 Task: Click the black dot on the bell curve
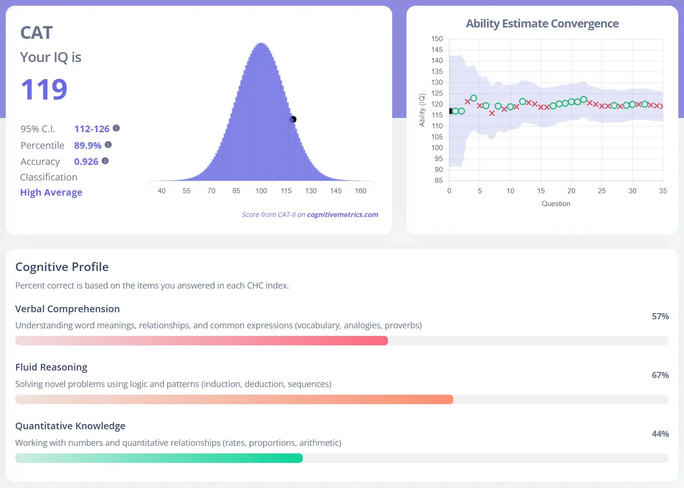tap(293, 119)
